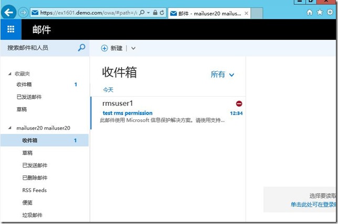Viewport: 338px width, 224px height.
Task: Click the security lock icon in address bar
Action: pos(155,13)
